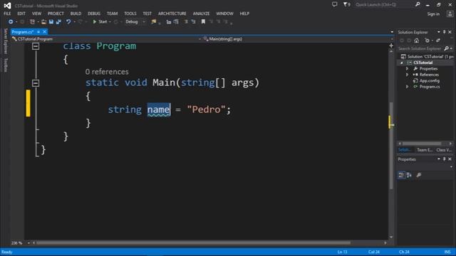Screen dimensions: 456x256
Task: Click the increase indent toolbar icon
Action: 176,22
